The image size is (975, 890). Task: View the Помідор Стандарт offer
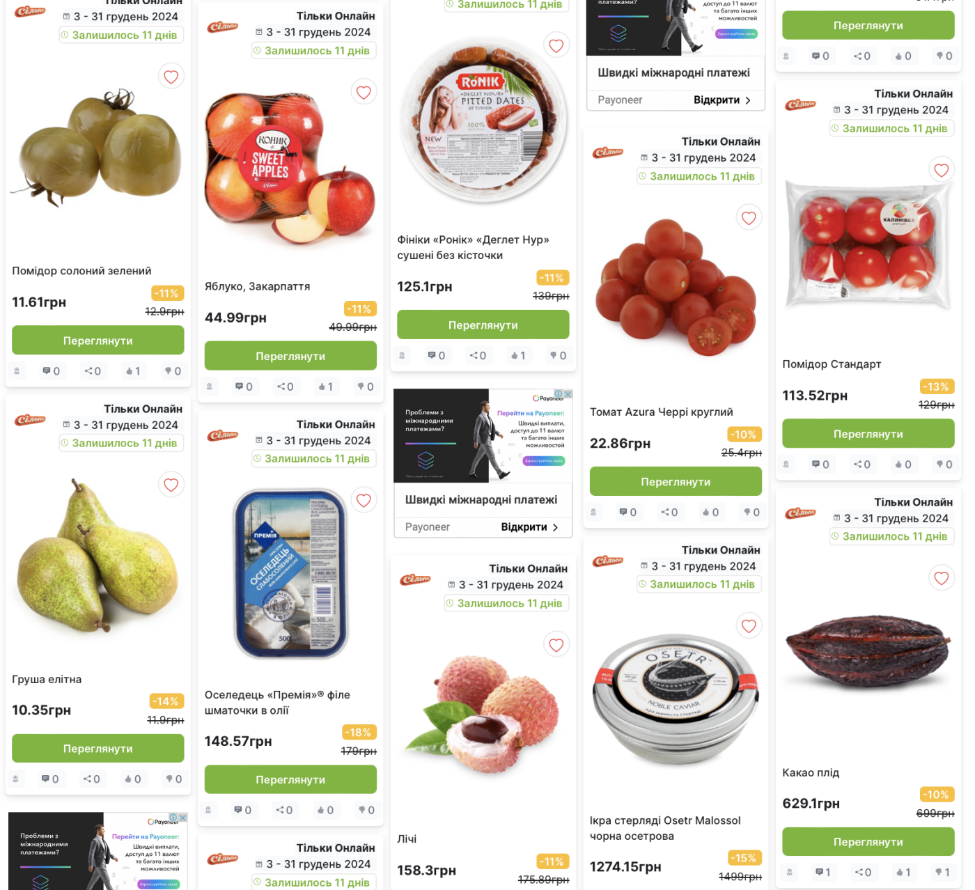click(x=868, y=434)
